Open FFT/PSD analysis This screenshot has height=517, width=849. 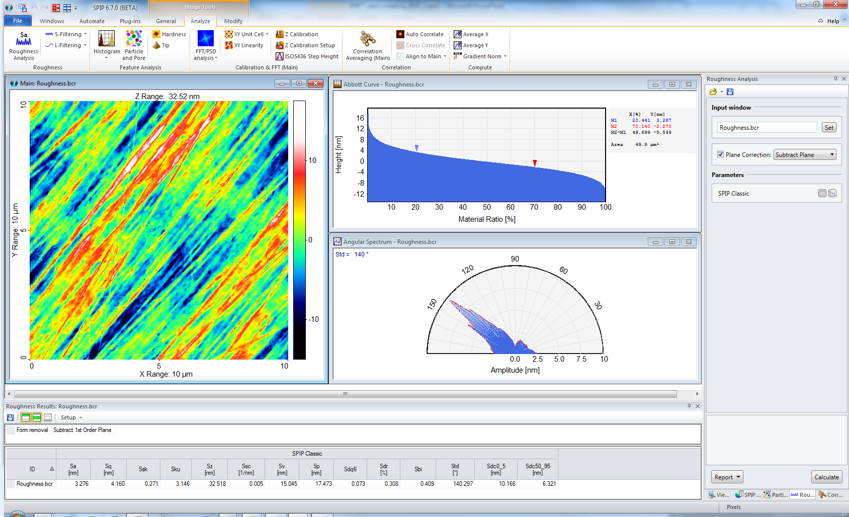pyautogui.click(x=206, y=46)
